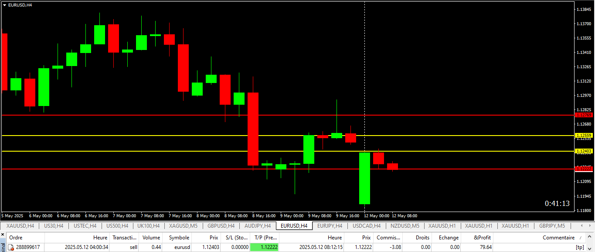Open the GBPJPY,M5 chart tab
595x252 pixels.
click(x=552, y=226)
